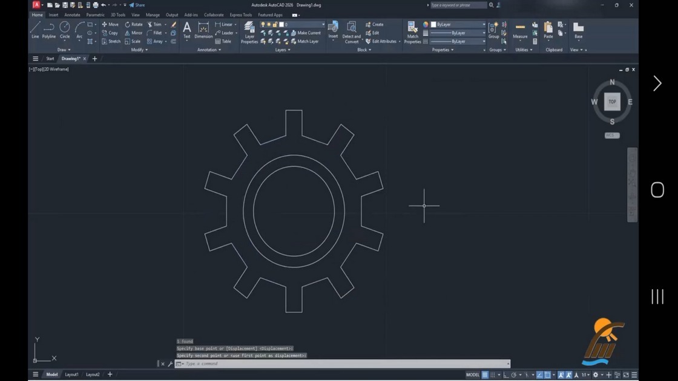
Task: Click the TOP face of ViewCube
Action: tap(612, 102)
